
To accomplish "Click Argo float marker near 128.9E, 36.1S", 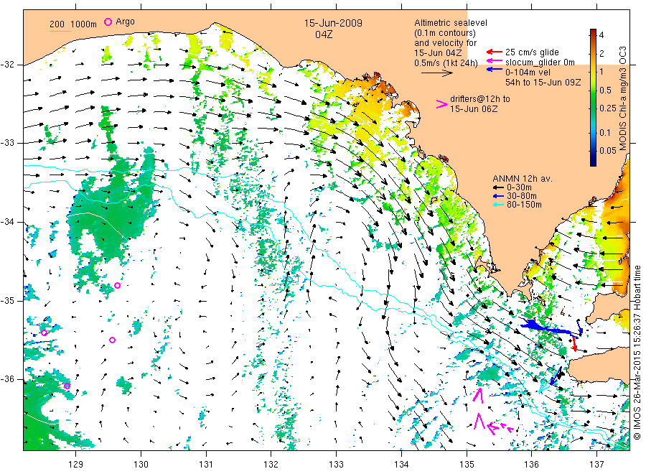I will pos(67,386).
